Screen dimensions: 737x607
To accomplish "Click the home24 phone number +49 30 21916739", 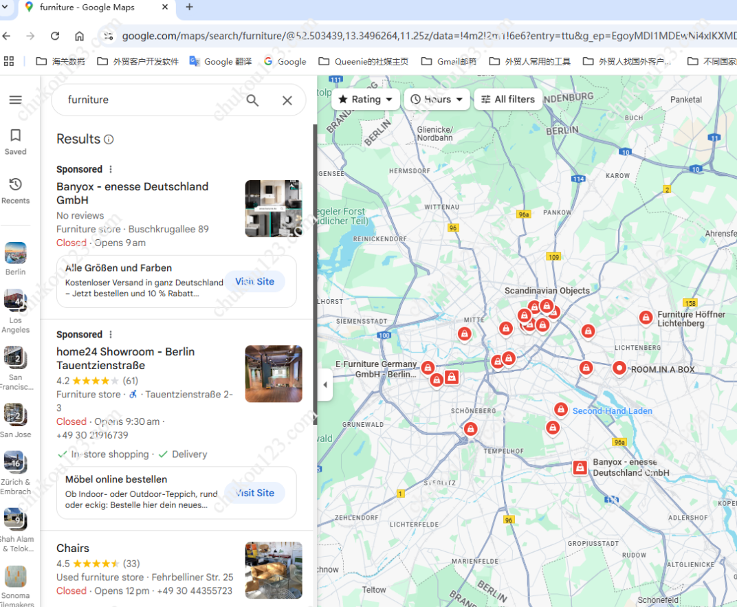I will point(92,436).
